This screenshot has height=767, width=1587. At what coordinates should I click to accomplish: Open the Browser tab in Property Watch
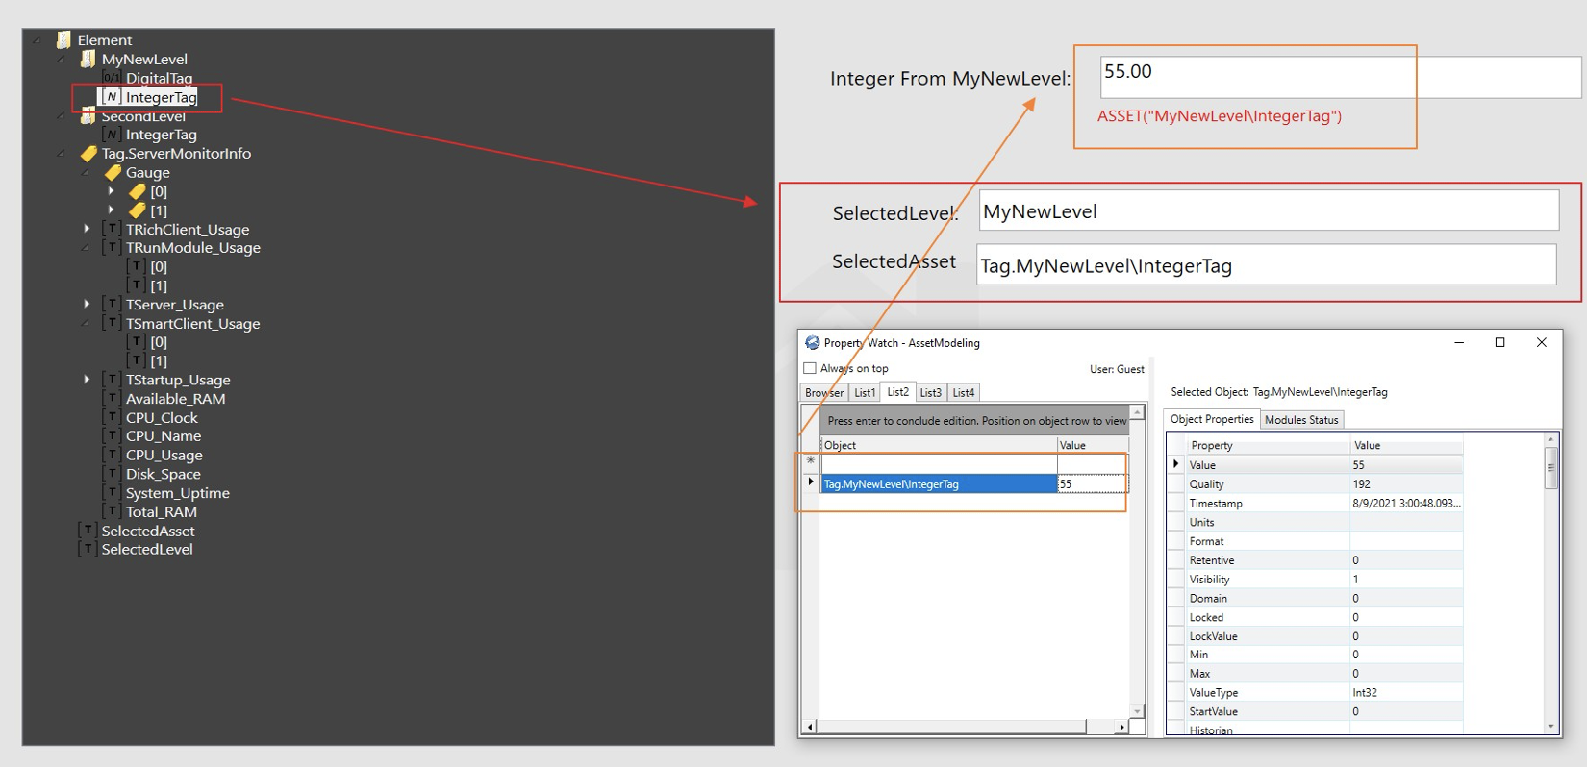(x=823, y=393)
